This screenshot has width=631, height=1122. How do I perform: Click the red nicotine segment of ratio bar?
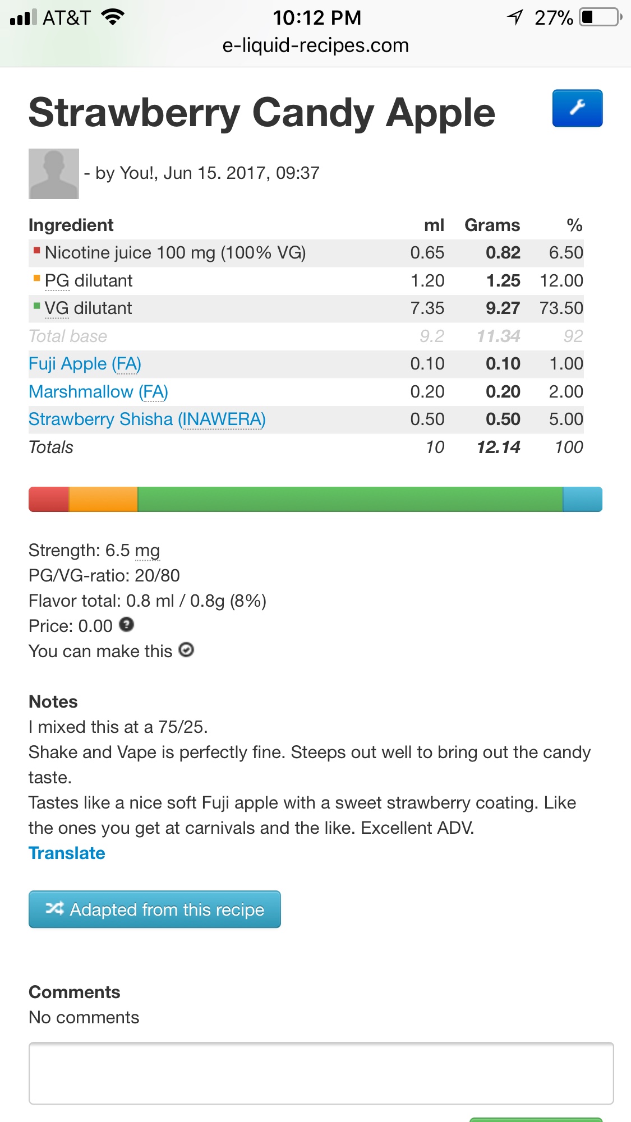click(x=49, y=499)
